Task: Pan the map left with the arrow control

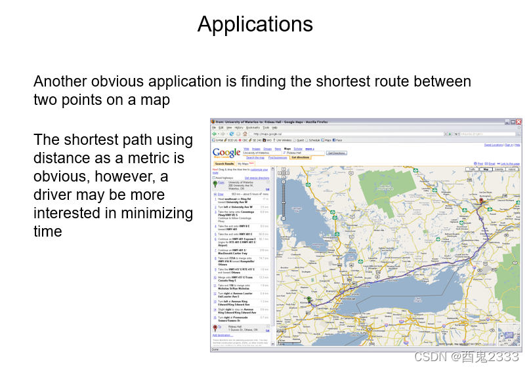Action: pyautogui.click(x=280, y=173)
